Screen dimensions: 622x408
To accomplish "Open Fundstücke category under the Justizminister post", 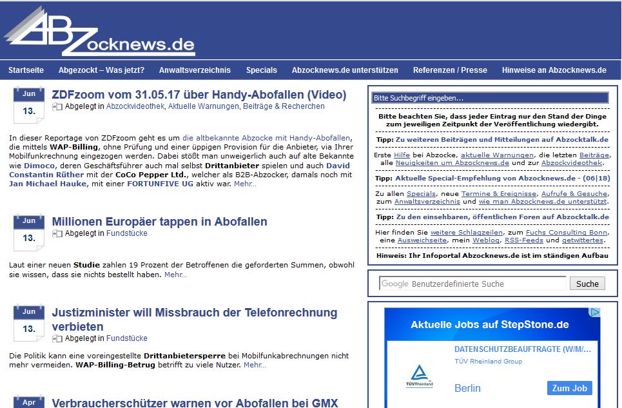I will tap(127, 338).
